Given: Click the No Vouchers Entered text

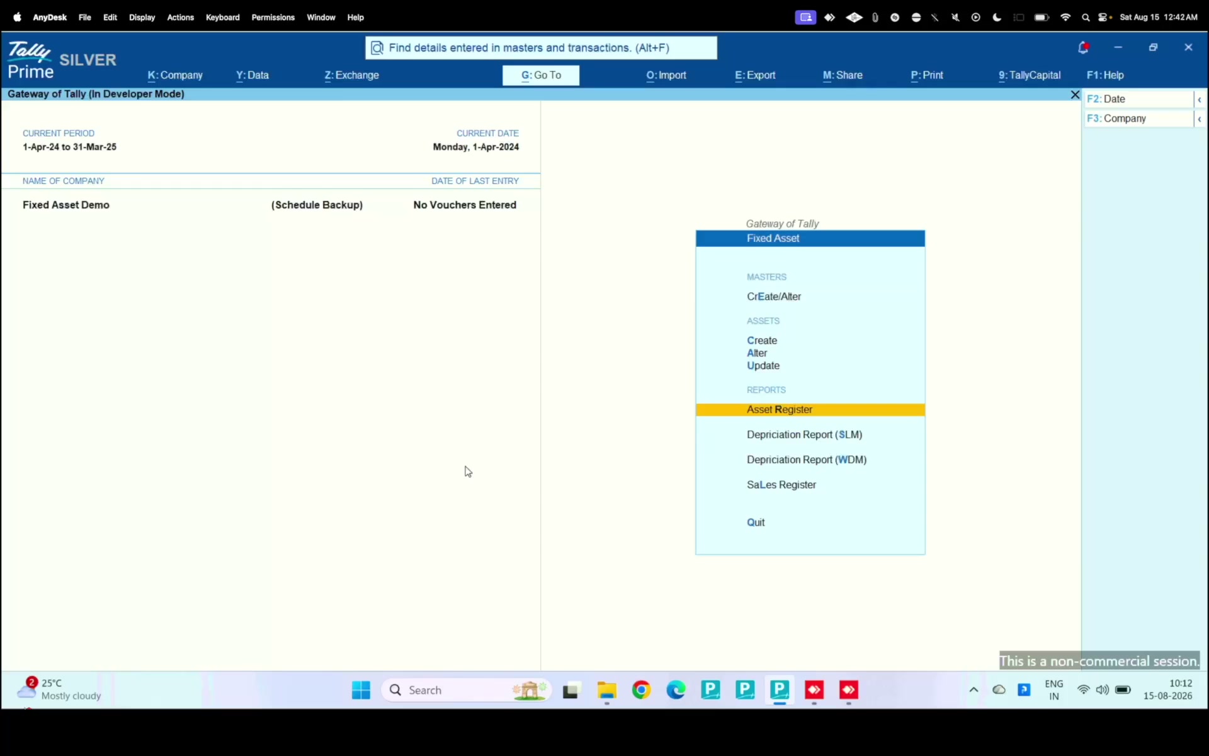Looking at the screenshot, I should point(465,205).
